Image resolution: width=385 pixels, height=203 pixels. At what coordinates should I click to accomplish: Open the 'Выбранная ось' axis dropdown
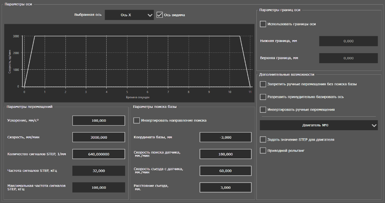pos(129,15)
